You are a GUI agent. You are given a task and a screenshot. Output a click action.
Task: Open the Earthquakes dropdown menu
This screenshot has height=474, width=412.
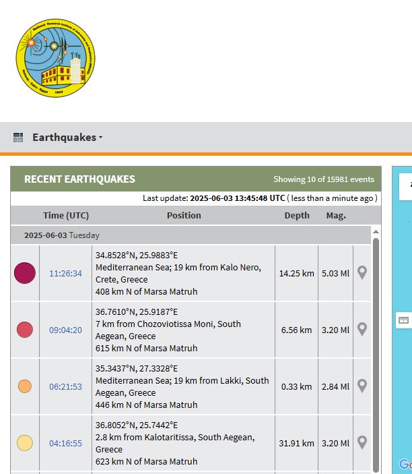(67, 138)
